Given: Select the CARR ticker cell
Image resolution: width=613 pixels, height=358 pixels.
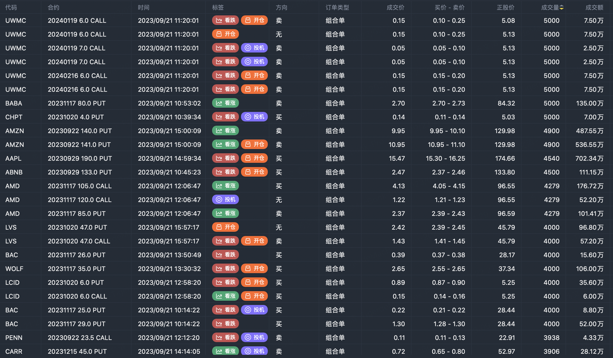Looking at the screenshot, I should (14, 351).
